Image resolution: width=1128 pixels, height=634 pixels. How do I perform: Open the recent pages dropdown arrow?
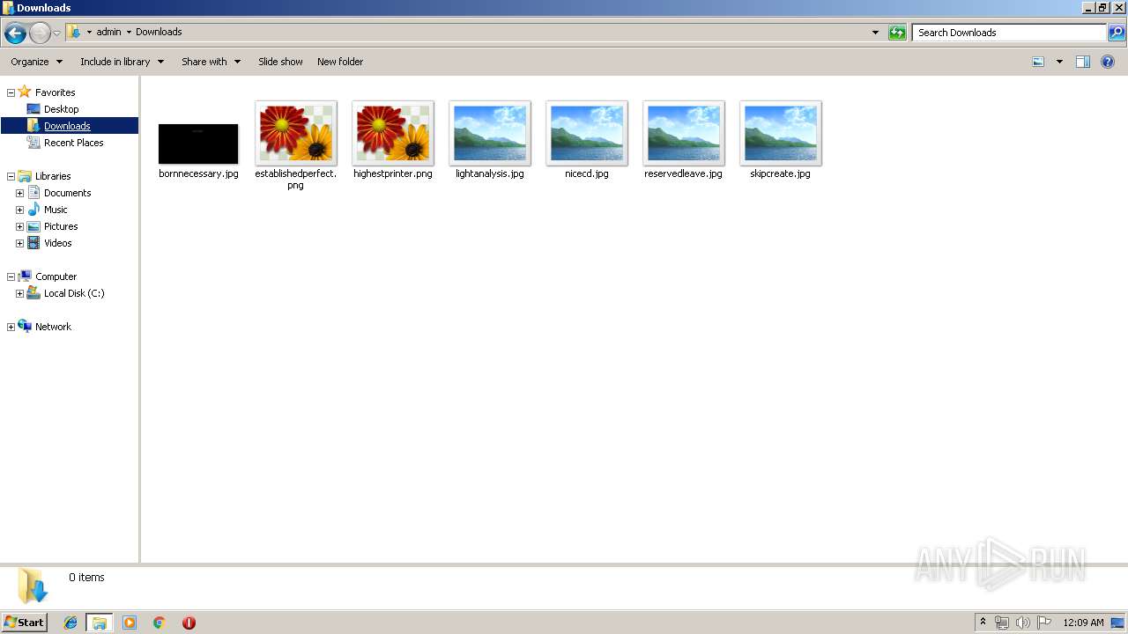[x=57, y=33]
